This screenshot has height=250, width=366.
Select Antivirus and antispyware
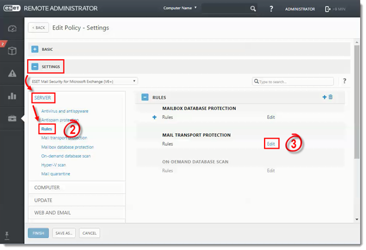(65, 111)
